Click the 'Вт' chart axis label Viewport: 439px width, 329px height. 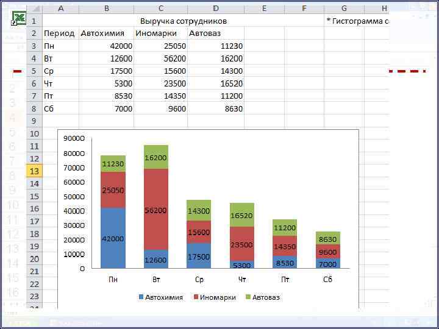(x=156, y=280)
